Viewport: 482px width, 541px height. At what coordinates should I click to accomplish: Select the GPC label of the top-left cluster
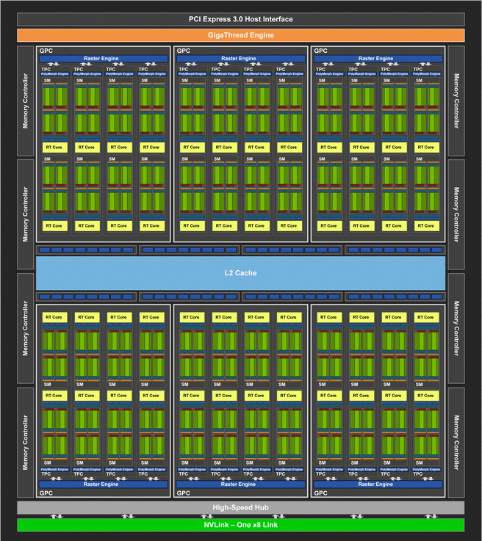coord(46,51)
